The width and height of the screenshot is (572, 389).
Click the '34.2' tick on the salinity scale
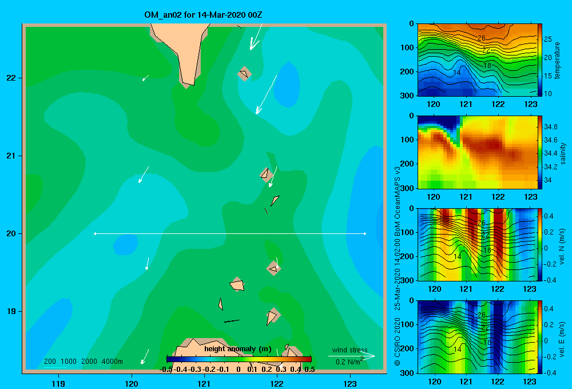point(550,167)
